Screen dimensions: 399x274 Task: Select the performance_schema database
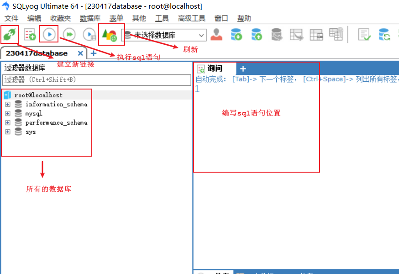57,123
